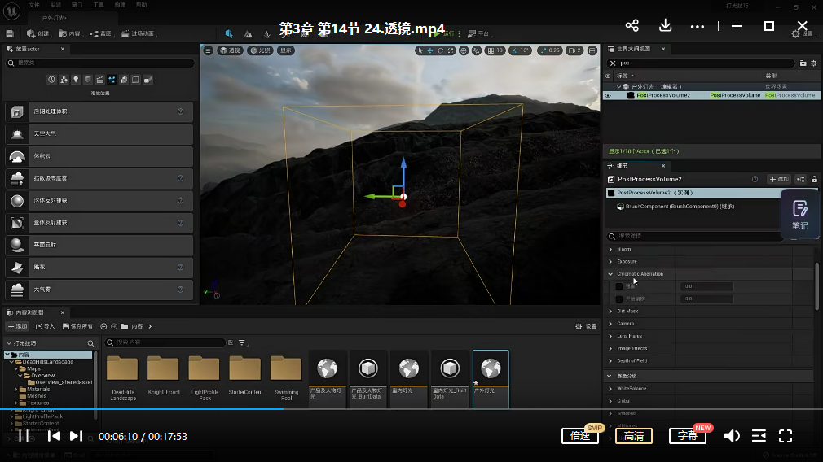Viewport: 823px width, 462px height.
Task: Activate the selection mode icon
Action: coord(229,33)
